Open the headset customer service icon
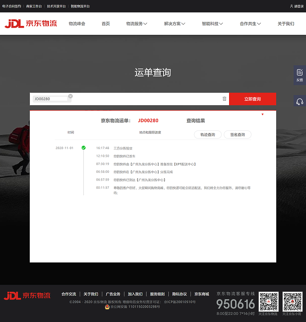Viewport: 306px width, 322px height. [x=300, y=102]
